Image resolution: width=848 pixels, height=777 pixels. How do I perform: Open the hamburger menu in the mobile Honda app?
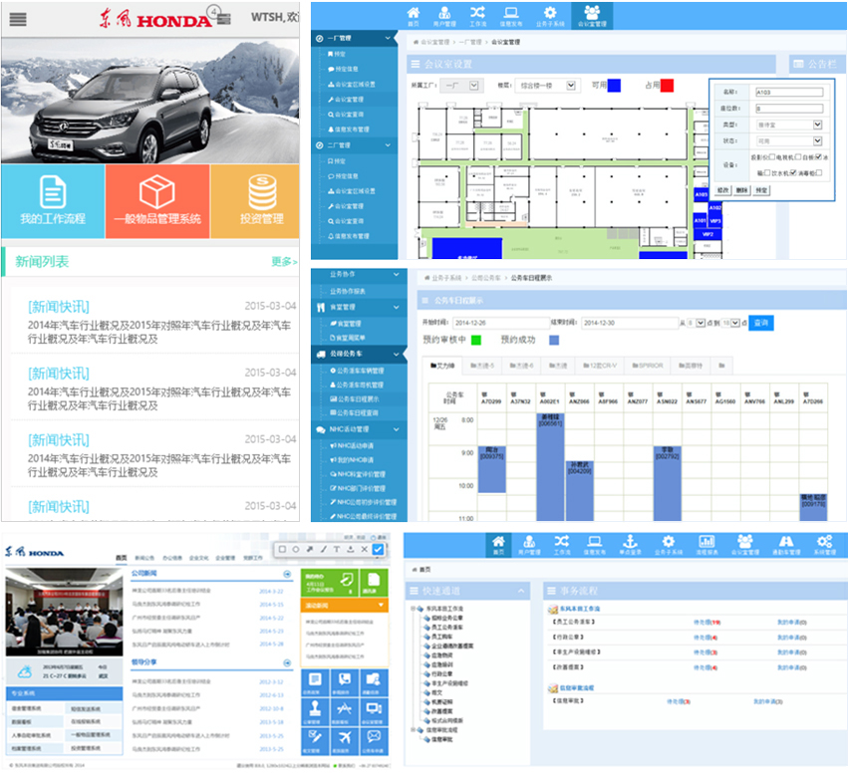click(x=18, y=19)
